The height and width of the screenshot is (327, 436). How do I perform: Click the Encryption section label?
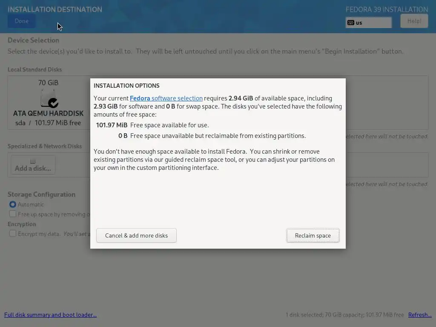[22, 224]
